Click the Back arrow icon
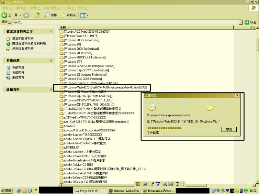259x194 pixels. 4,15
